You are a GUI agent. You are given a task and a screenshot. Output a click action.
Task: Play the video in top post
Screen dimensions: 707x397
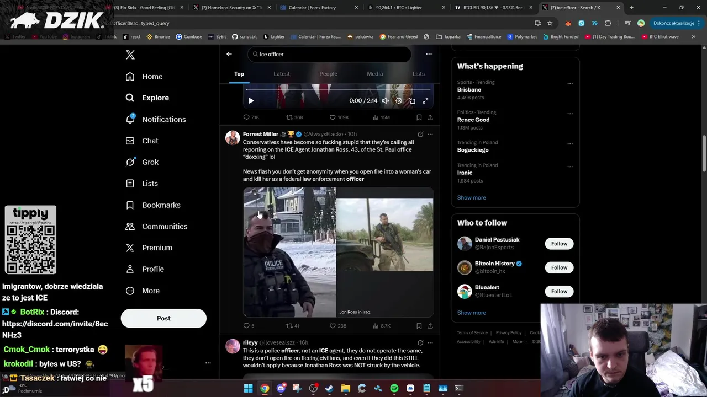click(251, 101)
